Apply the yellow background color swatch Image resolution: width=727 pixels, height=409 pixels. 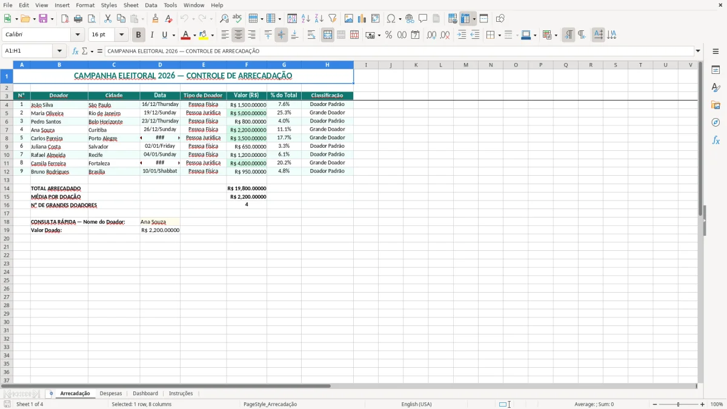204,35
